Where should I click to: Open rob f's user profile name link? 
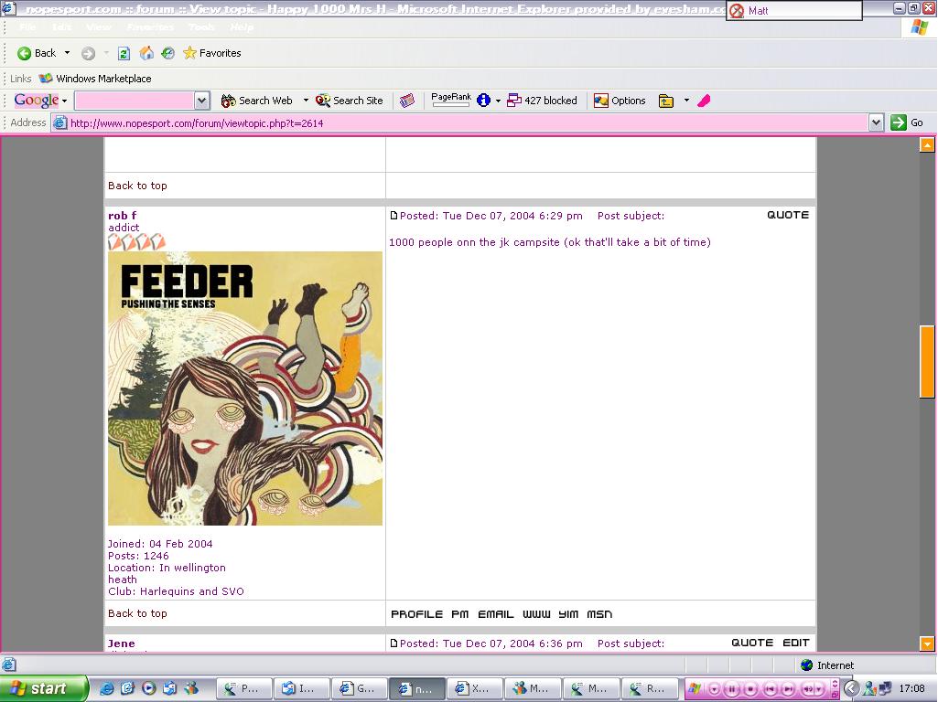tap(122, 216)
